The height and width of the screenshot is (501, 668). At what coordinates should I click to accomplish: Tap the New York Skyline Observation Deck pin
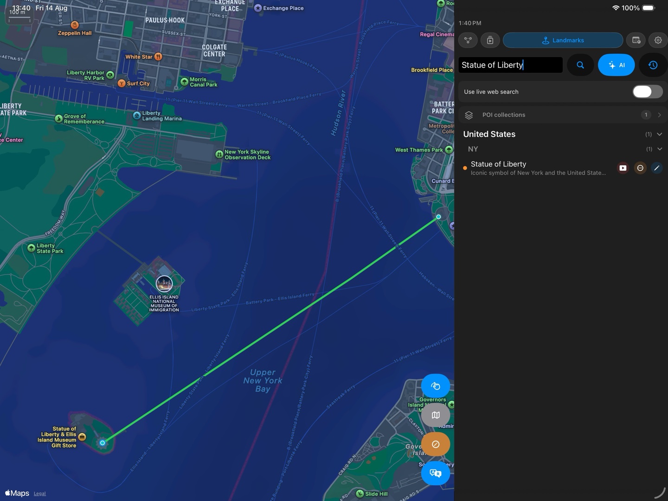tap(219, 154)
